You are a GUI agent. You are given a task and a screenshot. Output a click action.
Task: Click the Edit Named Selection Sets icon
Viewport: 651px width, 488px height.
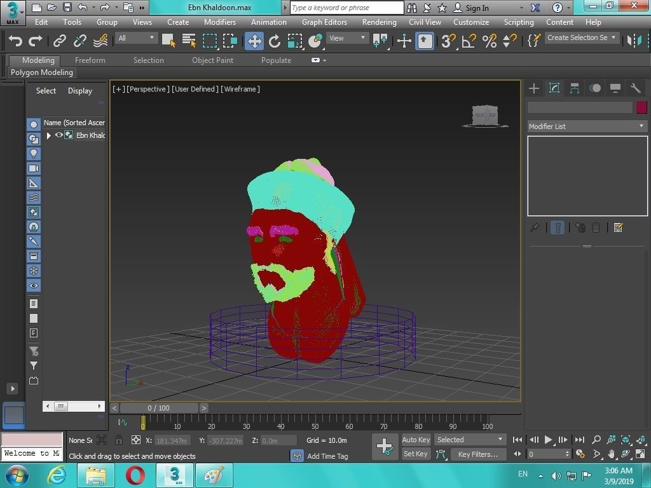533,41
